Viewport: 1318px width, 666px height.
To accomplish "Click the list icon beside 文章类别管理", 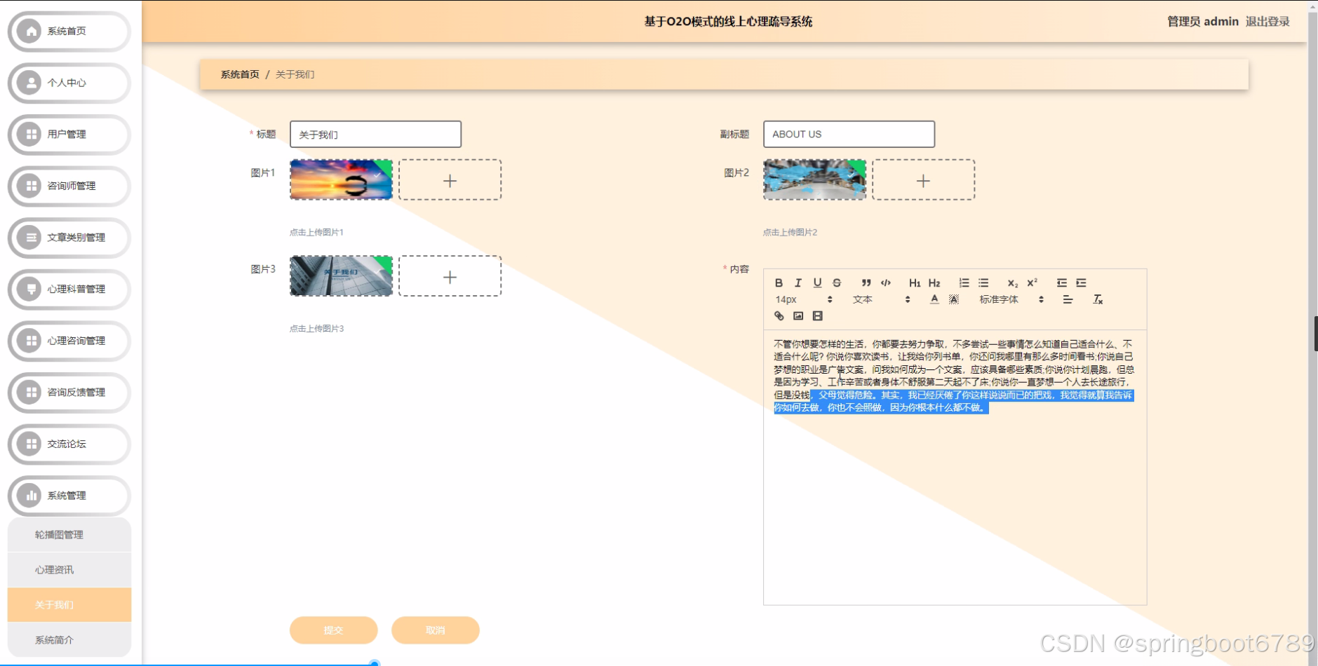I will click(29, 238).
